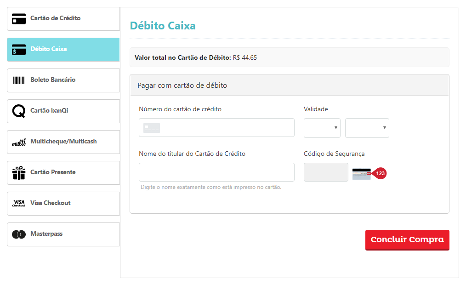Click the barcode icon next to Boleto Bancário
This screenshot has width=466, height=285.
tap(18, 80)
